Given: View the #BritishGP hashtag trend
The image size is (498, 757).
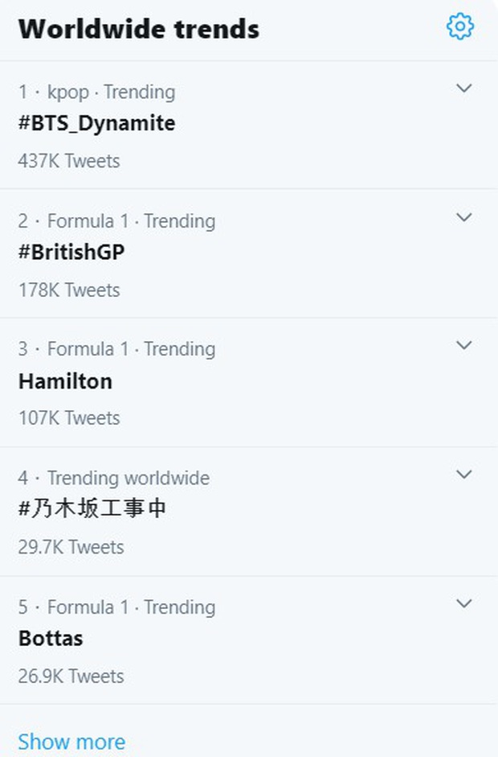Looking at the screenshot, I should pyautogui.click(x=71, y=252).
